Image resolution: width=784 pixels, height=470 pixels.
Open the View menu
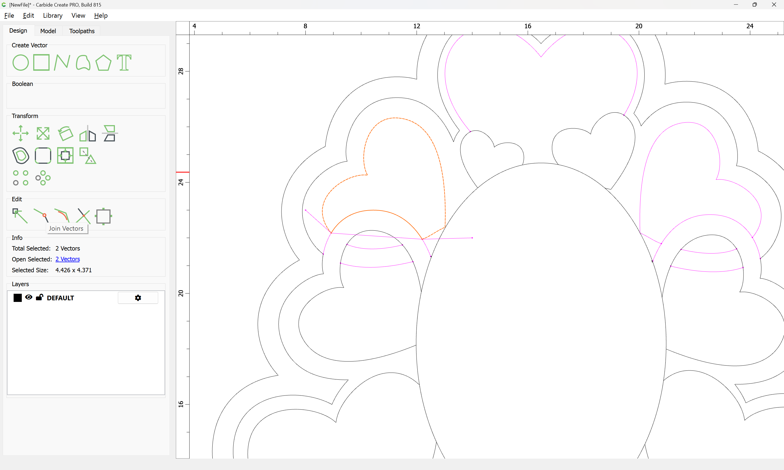78,16
